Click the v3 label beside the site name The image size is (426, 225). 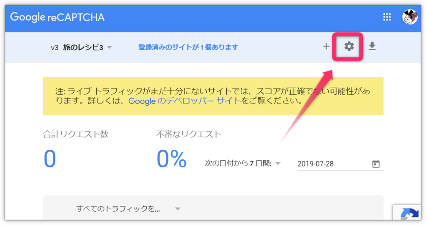tap(54, 47)
